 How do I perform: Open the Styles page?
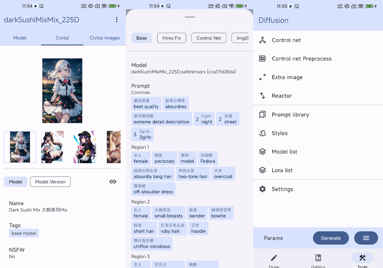(x=318, y=133)
